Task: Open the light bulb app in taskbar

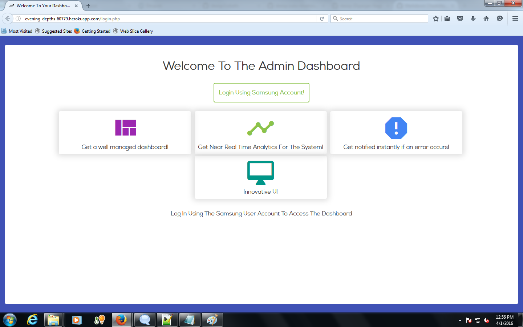Action: (99, 320)
